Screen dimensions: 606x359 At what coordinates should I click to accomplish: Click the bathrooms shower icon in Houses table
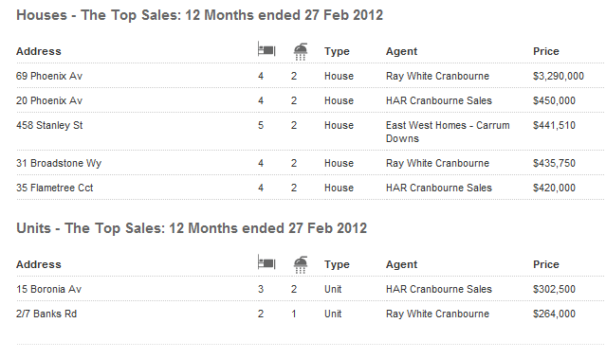pyautogui.click(x=301, y=52)
